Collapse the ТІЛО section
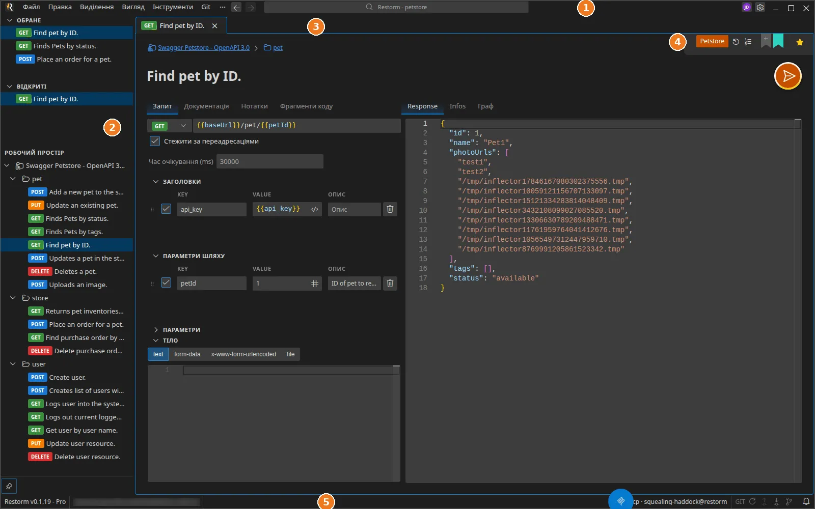Image resolution: width=815 pixels, height=509 pixels. 156,341
